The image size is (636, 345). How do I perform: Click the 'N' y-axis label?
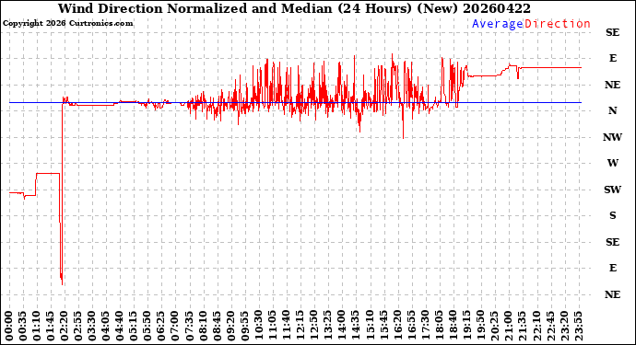(x=612, y=110)
